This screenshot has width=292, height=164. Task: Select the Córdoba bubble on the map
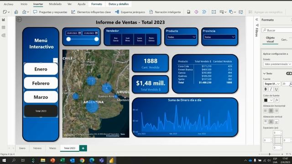point(91,81)
